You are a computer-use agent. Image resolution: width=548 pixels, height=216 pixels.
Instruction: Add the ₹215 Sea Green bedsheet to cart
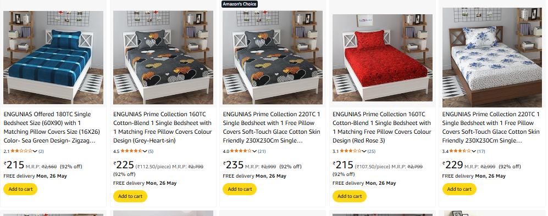click(20, 189)
